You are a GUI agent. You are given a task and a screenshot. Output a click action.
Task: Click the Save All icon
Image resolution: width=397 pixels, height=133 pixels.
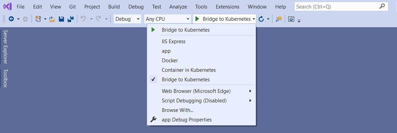71,19
